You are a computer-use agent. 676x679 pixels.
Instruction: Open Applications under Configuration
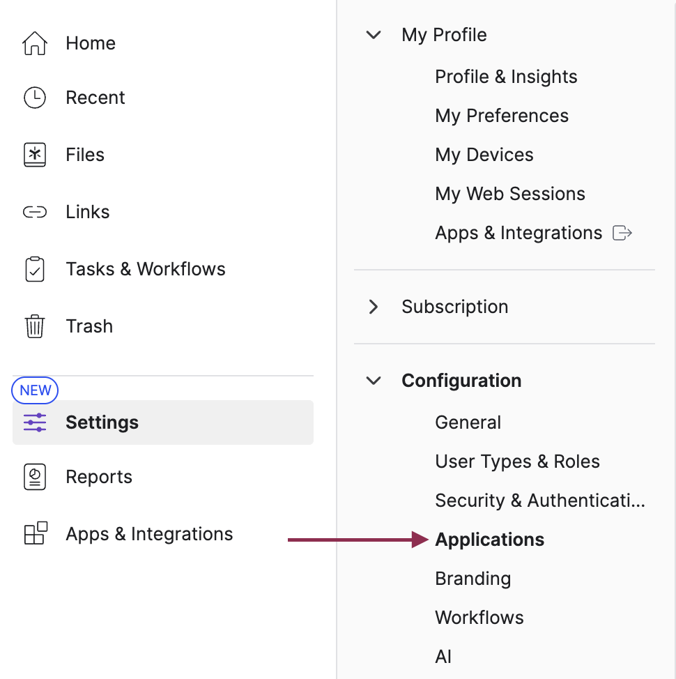[x=489, y=540]
